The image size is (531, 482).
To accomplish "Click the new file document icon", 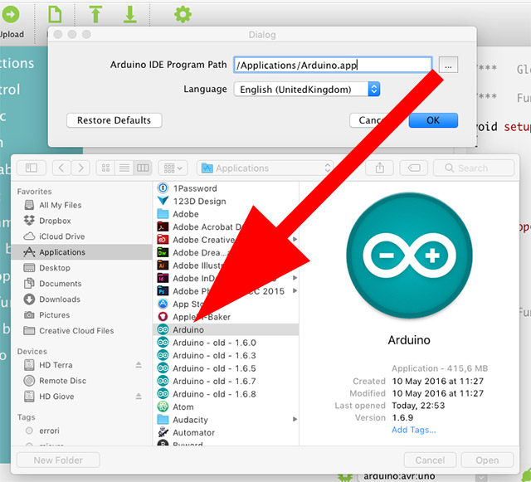I will [55, 14].
